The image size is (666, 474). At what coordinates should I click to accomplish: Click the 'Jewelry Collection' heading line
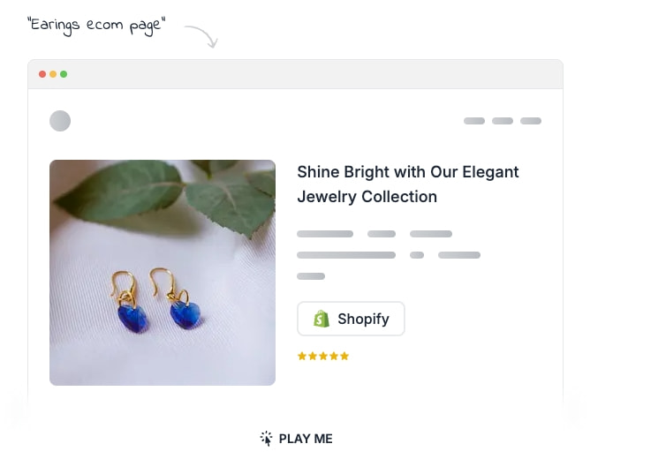coord(367,197)
